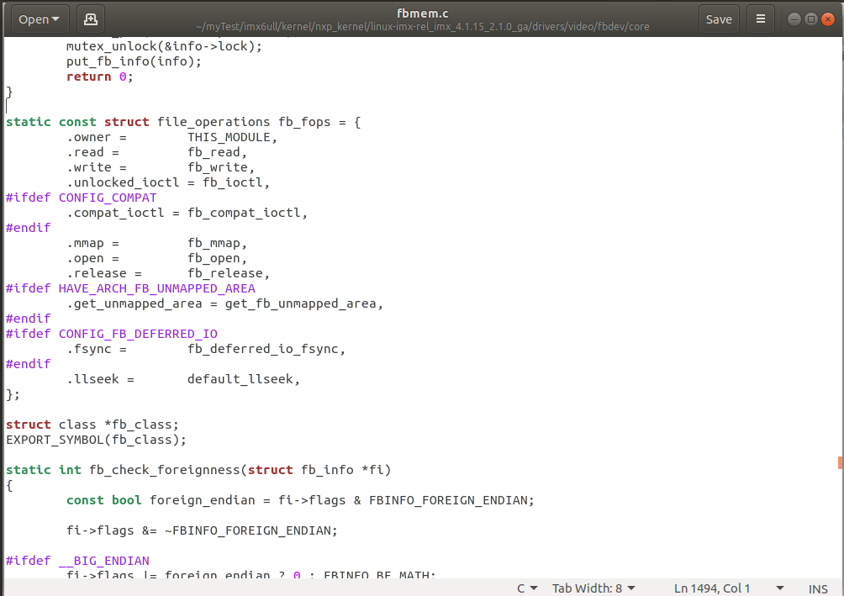The height and width of the screenshot is (596, 844).
Task: Click on 'fb_release,' text
Action: pos(228,273)
